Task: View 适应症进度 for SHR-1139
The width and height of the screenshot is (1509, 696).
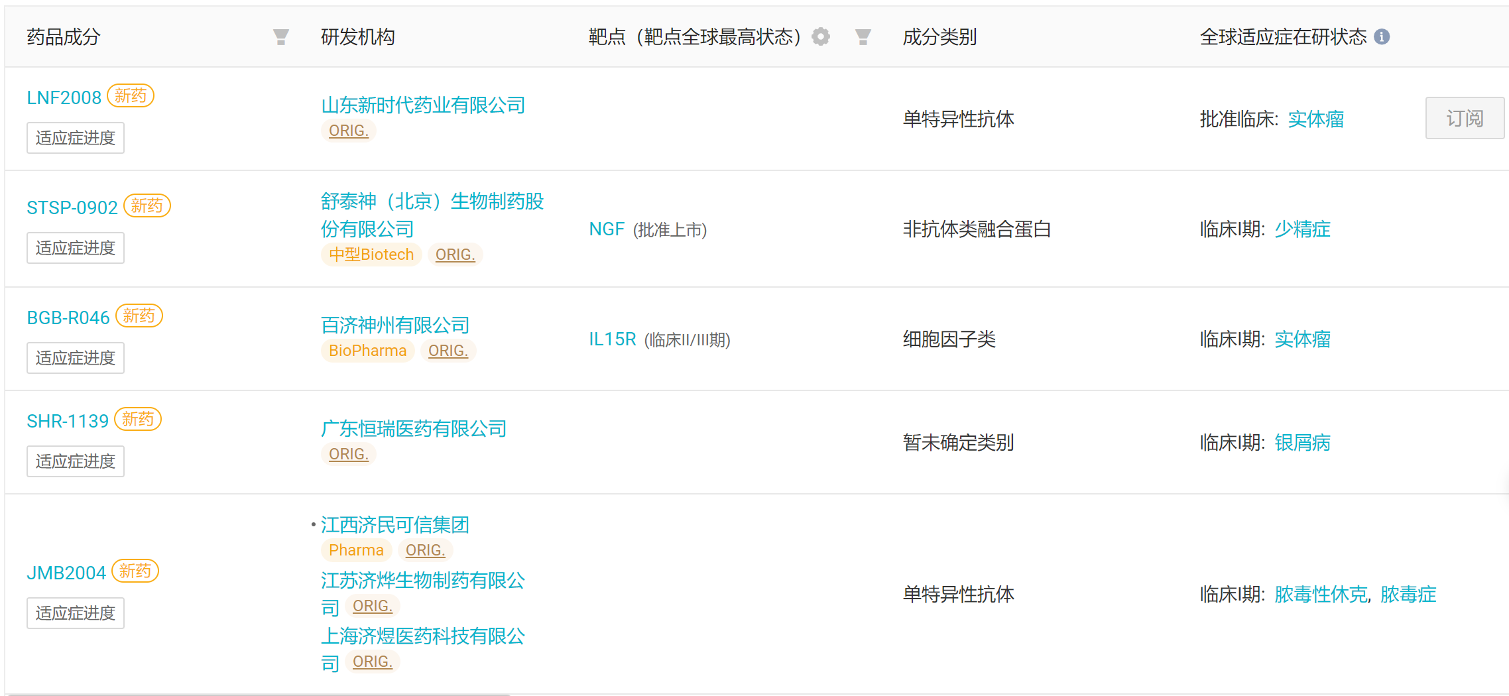Action: 76,461
